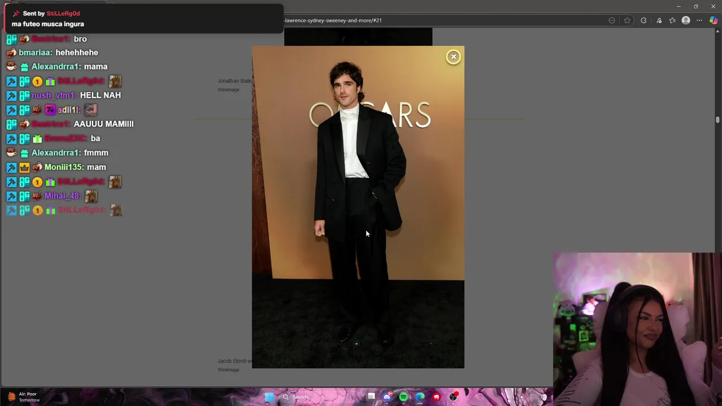Close the photo lightbox with the X
The image size is (722, 406).
coord(454,57)
